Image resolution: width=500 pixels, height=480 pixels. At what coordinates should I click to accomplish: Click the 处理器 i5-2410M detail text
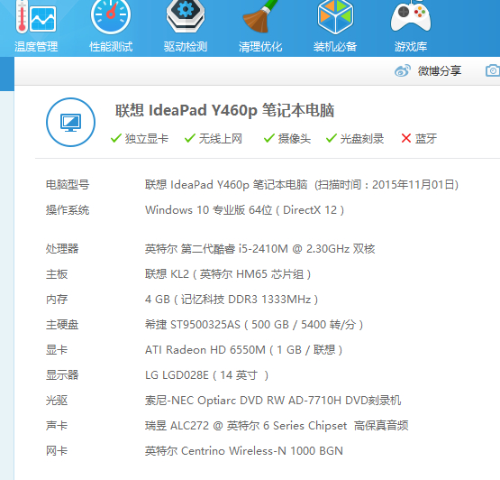259,248
